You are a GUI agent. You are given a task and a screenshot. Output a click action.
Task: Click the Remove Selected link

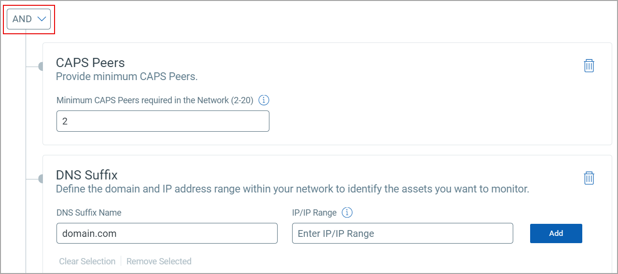[159, 261]
